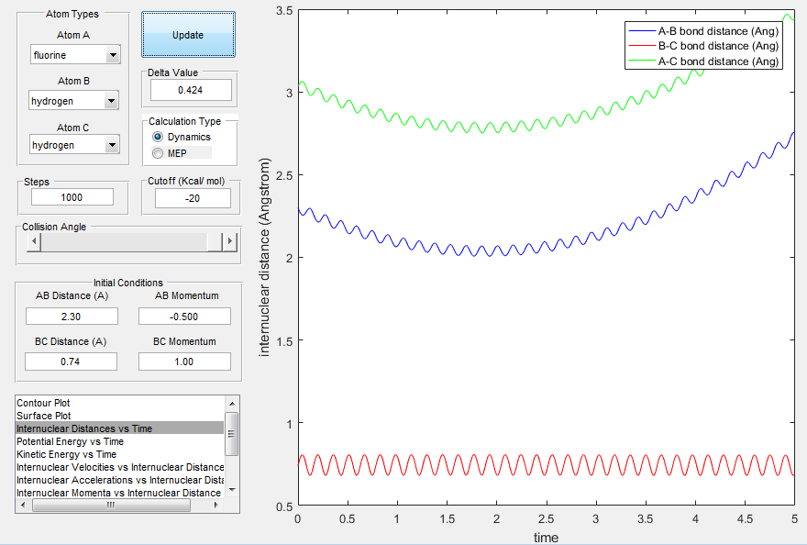Click the AB Momentum input box

point(184,316)
